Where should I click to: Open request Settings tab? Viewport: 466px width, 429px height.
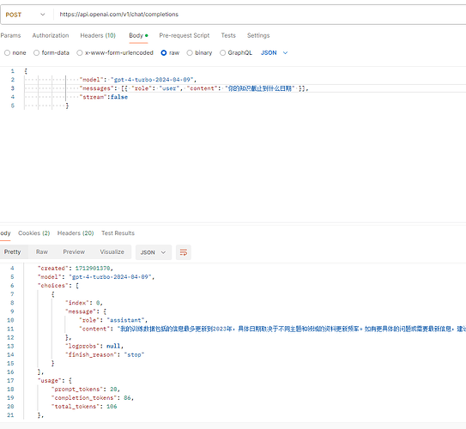point(258,35)
